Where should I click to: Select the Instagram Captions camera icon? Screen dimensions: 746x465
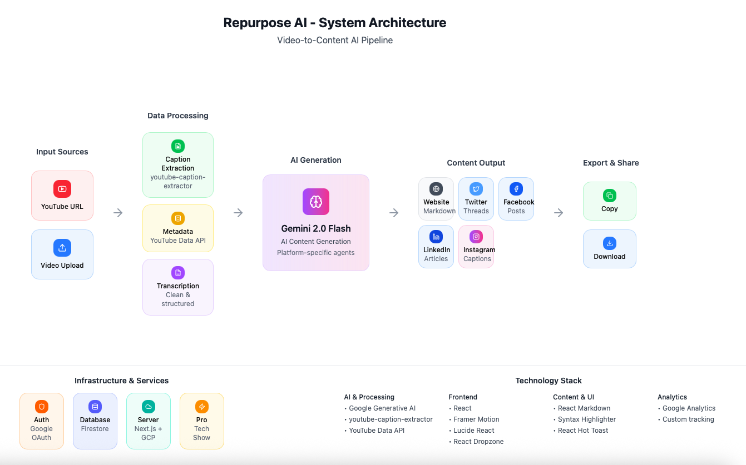pyautogui.click(x=476, y=236)
